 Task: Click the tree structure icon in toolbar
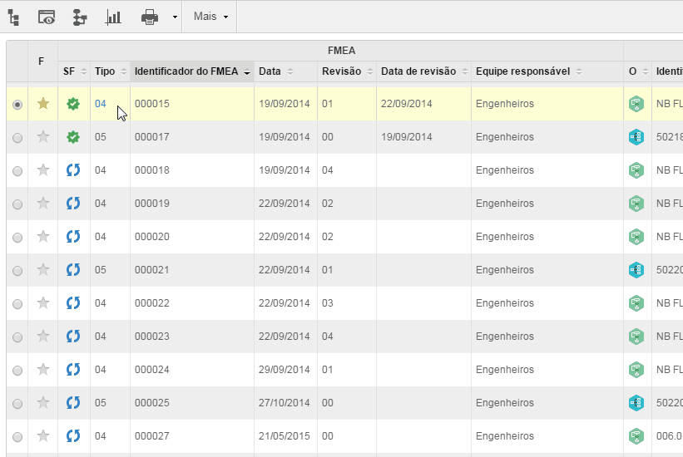(x=14, y=17)
